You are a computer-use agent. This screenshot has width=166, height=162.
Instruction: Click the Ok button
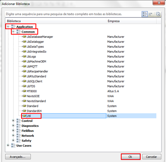tap(131, 157)
